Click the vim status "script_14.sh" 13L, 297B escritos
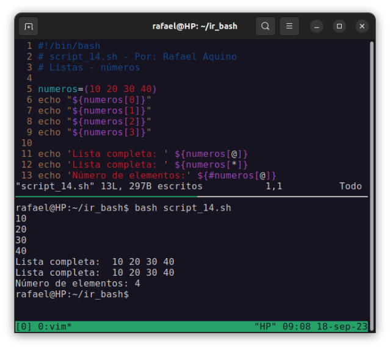 (109, 186)
